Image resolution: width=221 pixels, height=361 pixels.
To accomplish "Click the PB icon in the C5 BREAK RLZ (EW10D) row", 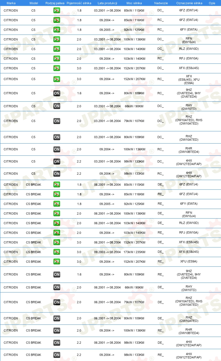I will tap(57, 223).
